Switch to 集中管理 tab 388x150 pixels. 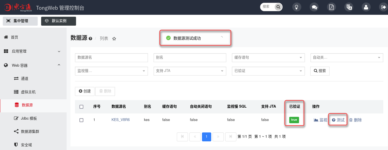coord(20,21)
